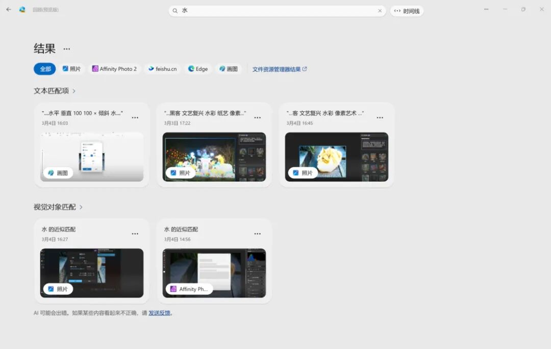Open 文件资源管理器结果 link
551x349 pixels.
click(280, 69)
